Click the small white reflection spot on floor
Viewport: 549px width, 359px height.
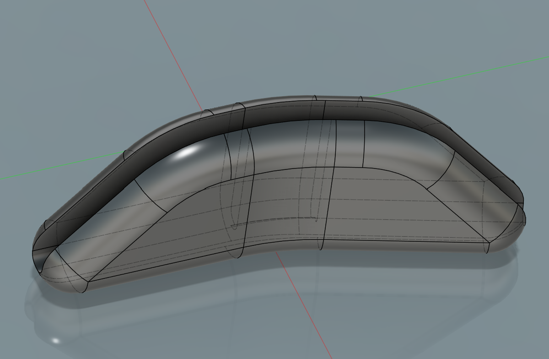tap(56, 341)
